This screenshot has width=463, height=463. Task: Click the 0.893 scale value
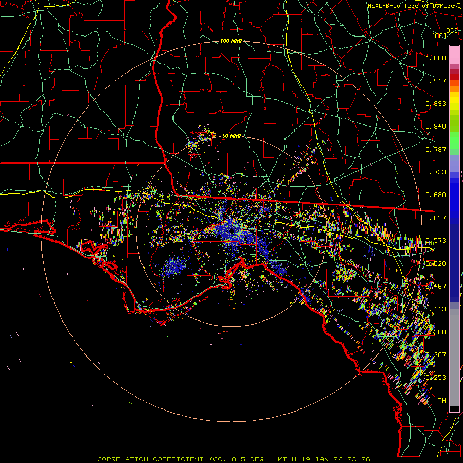tap(436, 103)
